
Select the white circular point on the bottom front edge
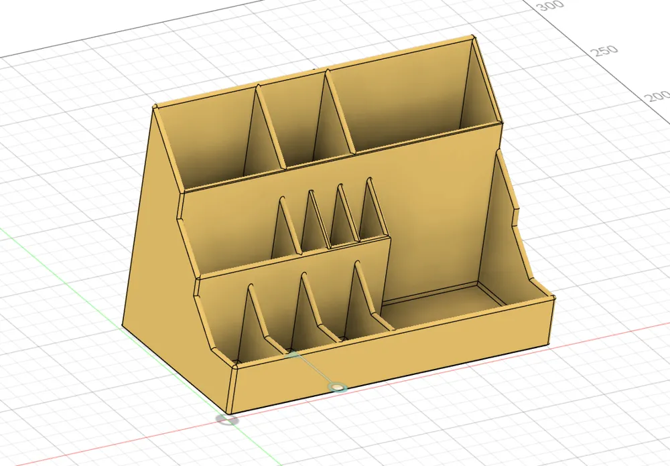pyautogui.click(x=338, y=388)
